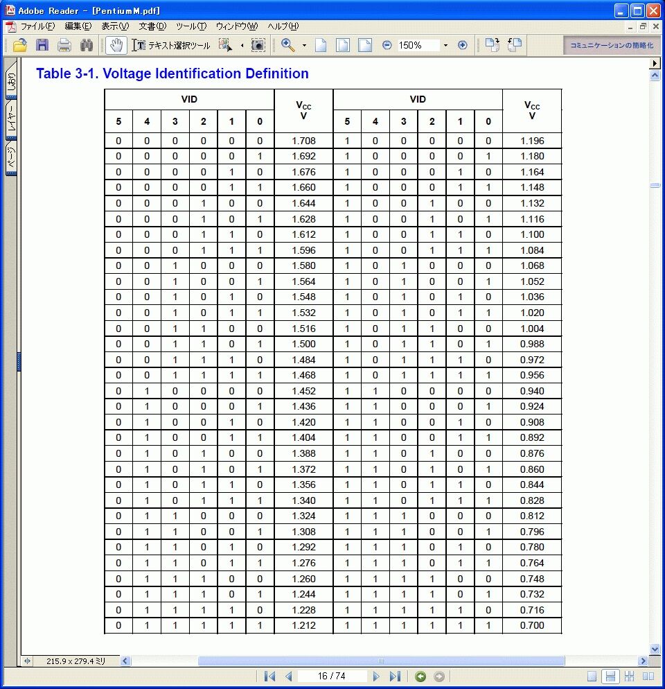Click the zoom out minus button
Screen dimensions: 665x689
click(387, 45)
